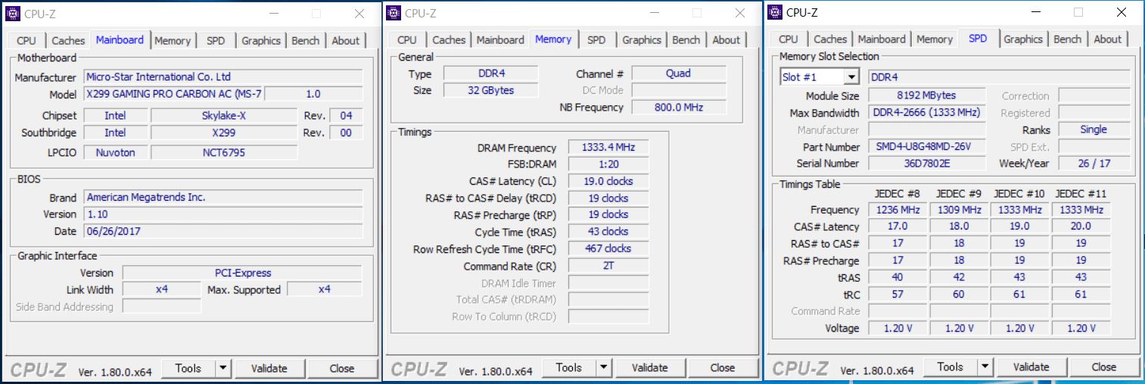Go to Graphics tab in SPD window
This screenshot has height=384, width=1145.
click(x=1023, y=39)
